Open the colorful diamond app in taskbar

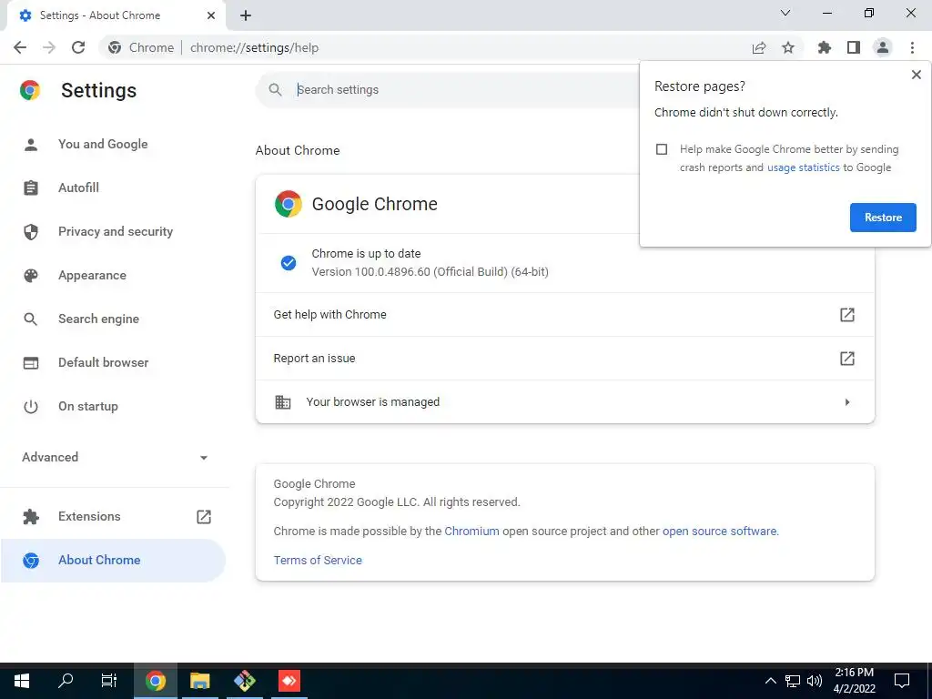pos(245,681)
